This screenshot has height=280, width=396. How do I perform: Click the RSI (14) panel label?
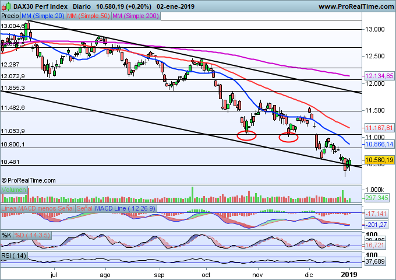pos(14,256)
